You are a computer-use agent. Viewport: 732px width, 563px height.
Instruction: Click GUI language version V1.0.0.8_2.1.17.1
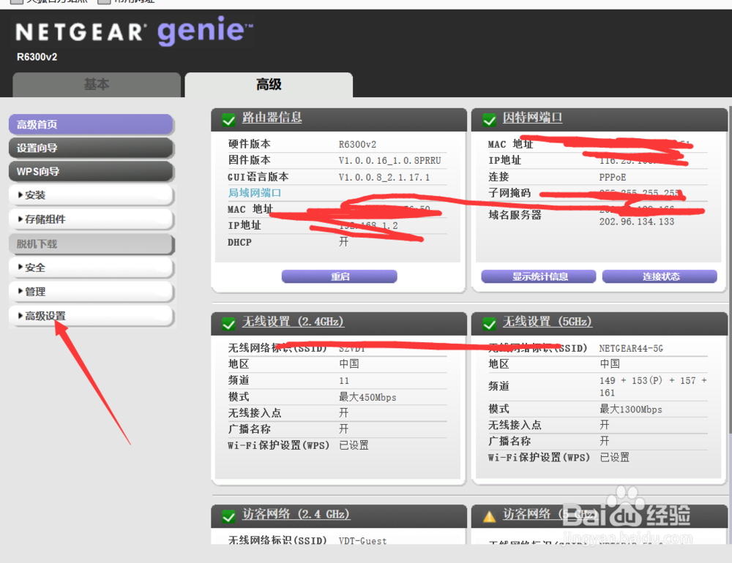pyautogui.click(x=384, y=177)
